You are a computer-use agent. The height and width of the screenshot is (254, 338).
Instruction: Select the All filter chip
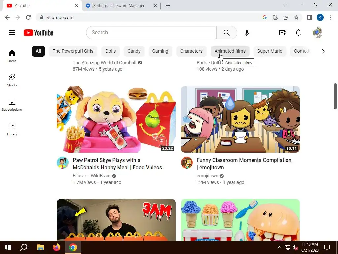(38, 51)
